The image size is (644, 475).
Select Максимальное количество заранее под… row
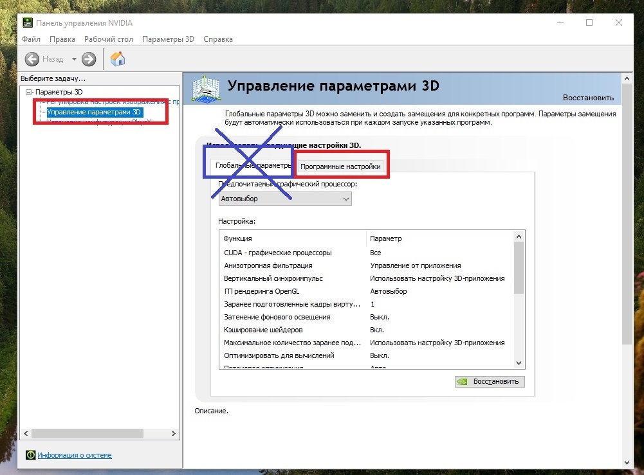pos(365,343)
